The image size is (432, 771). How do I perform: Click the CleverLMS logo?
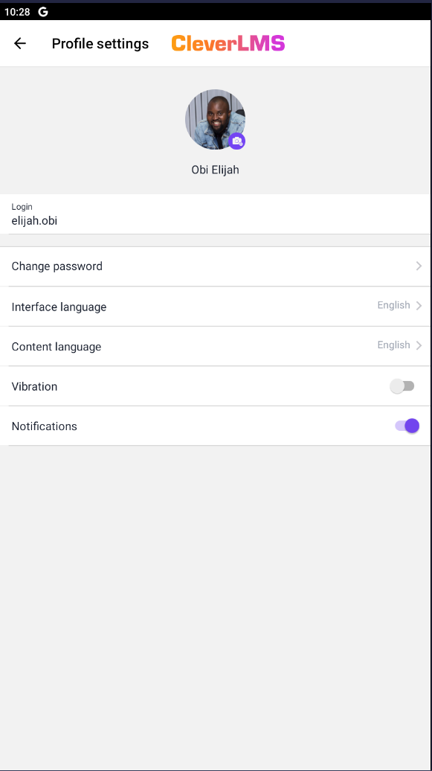(228, 43)
